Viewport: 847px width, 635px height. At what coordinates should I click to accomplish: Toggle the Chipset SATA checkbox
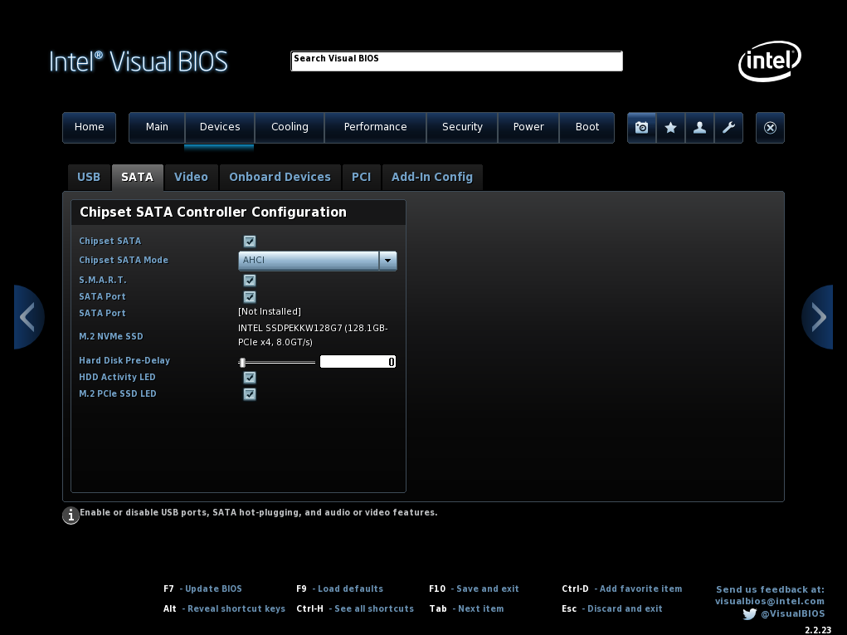point(250,242)
